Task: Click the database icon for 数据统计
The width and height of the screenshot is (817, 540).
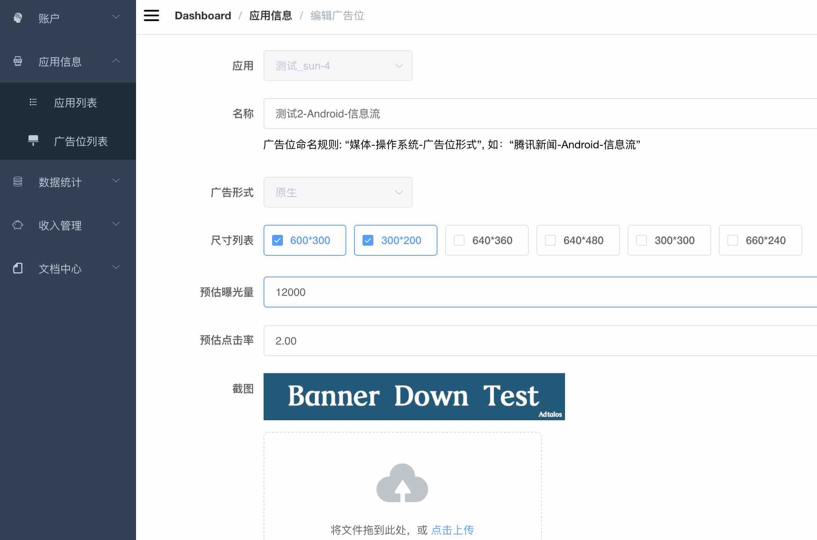Action: 18,182
